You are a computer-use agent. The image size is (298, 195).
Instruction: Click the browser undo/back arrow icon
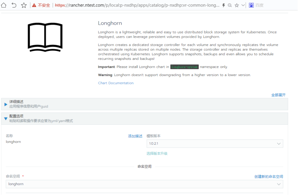click(14, 5)
